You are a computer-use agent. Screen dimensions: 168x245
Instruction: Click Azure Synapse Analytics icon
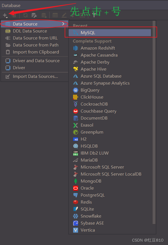76,83
